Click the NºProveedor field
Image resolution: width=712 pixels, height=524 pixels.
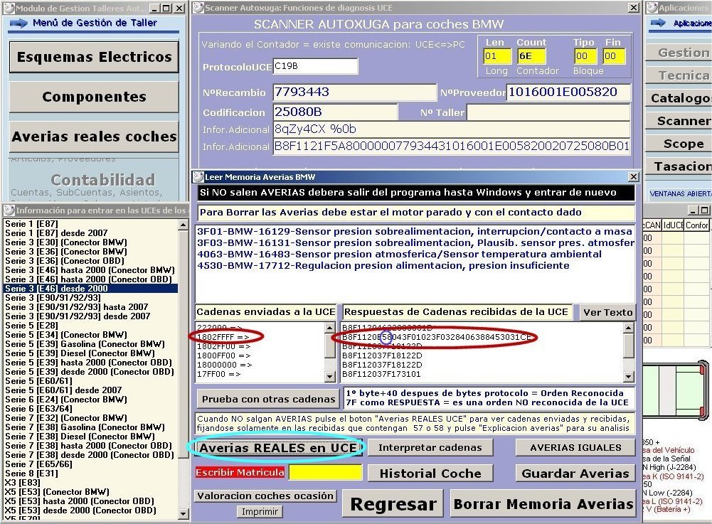(x=568, y=92)
